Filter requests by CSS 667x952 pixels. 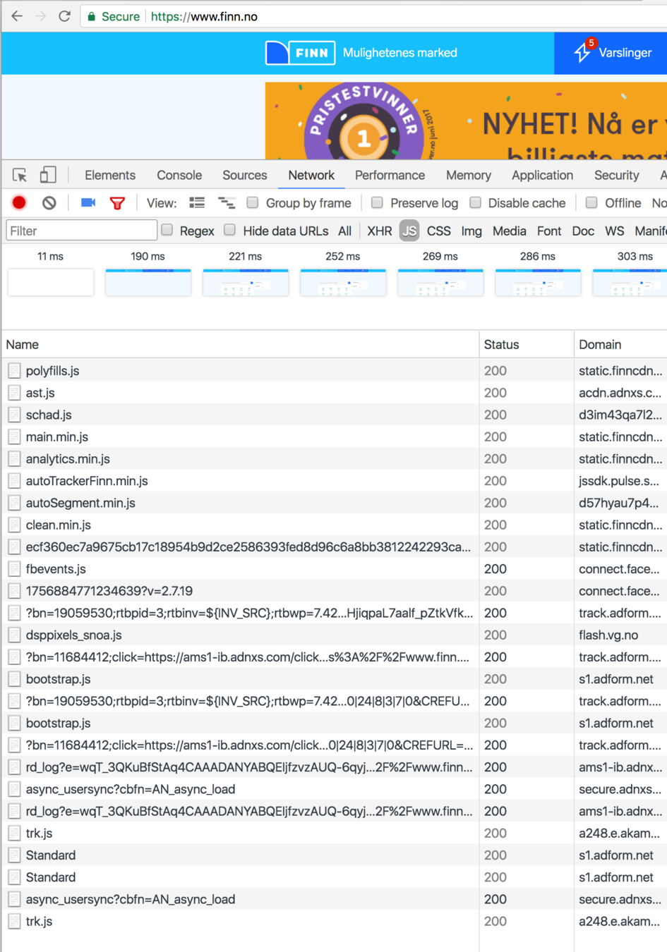[438, 231]
